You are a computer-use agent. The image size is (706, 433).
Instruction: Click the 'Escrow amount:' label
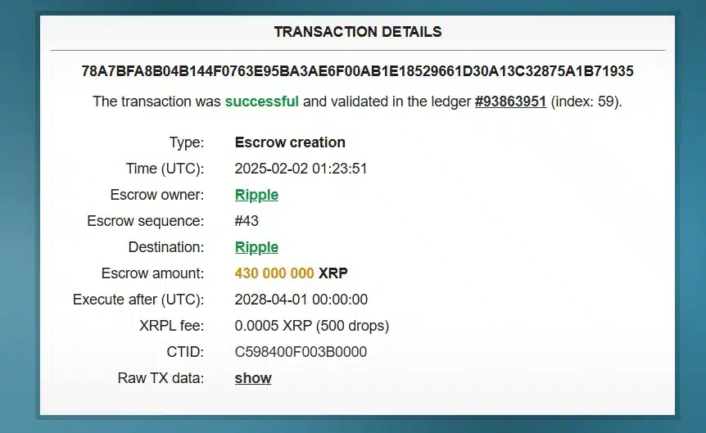click(152, 273)
